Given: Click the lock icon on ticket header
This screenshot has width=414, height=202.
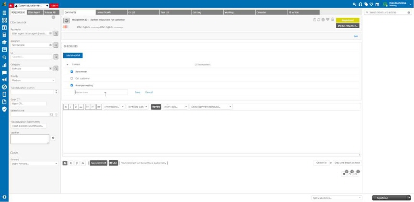Looking at the screenshot, I should click(332, 20).
